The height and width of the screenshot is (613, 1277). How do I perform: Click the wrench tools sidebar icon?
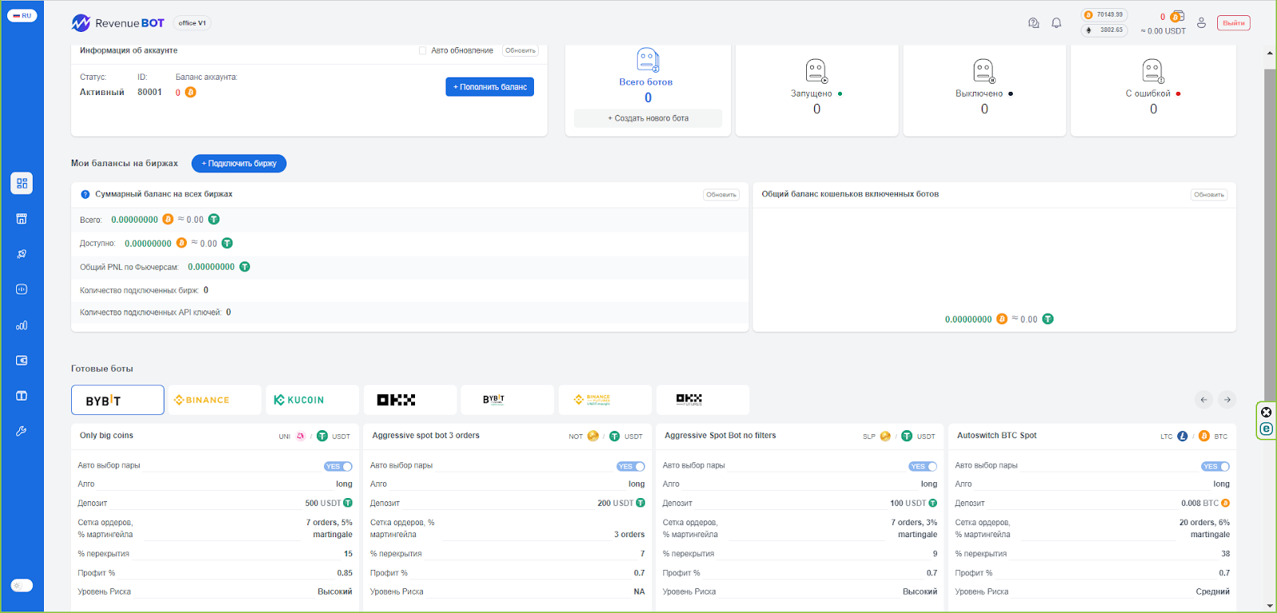coord(22,431)
